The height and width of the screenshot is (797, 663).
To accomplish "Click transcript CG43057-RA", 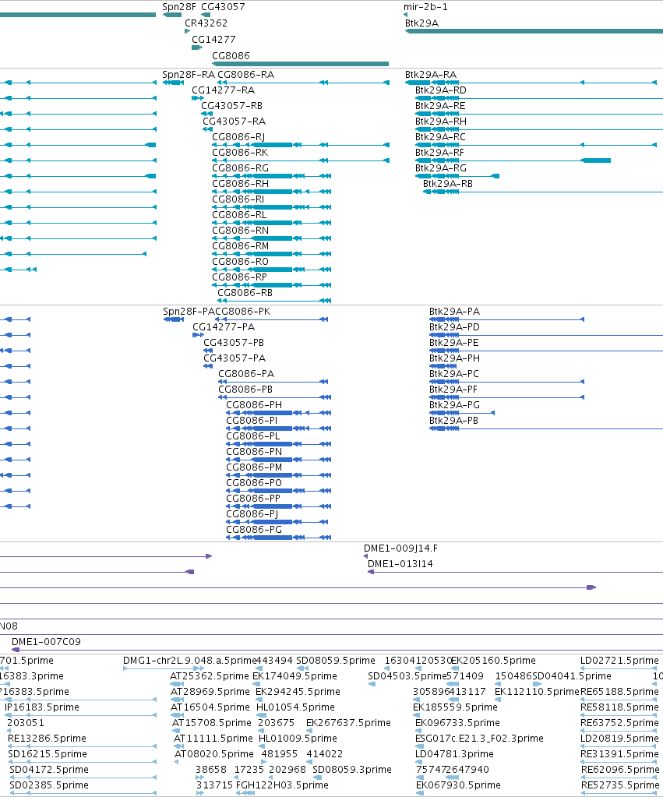I will [234, 121].
